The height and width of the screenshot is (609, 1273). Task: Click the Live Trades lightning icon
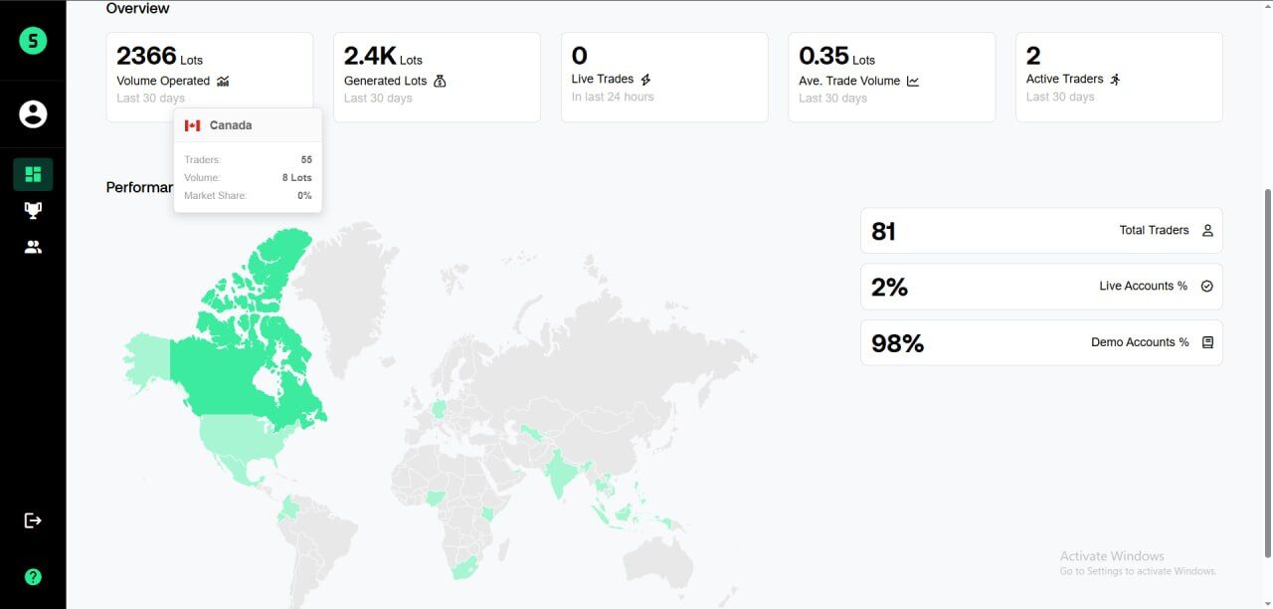645,80
